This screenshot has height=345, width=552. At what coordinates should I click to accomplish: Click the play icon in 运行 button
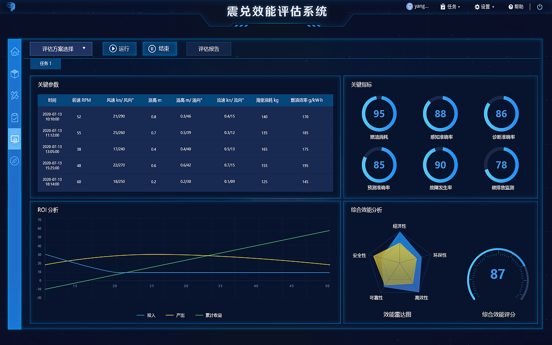pyautogui.click(x=113, y=49)
